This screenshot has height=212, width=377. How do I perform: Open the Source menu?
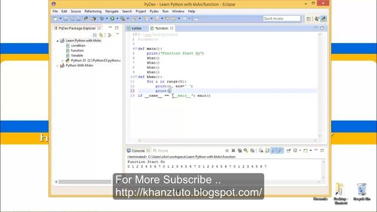[76, 11]
